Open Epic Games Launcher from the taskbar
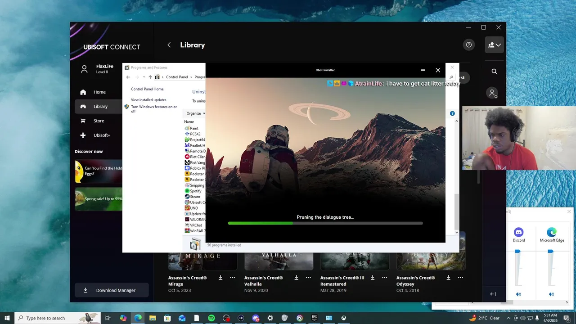This screenshot has height=324, width=576. (314, 318)
